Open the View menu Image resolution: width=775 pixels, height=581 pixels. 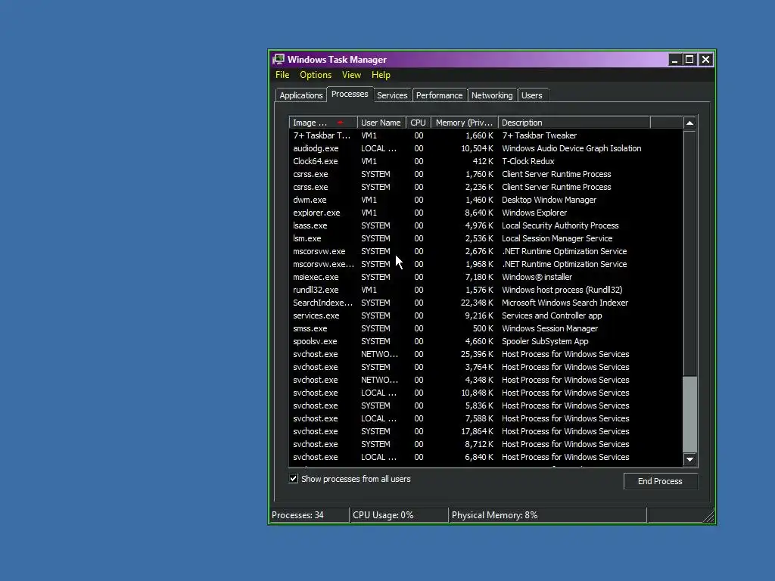(x=351, y=75)
